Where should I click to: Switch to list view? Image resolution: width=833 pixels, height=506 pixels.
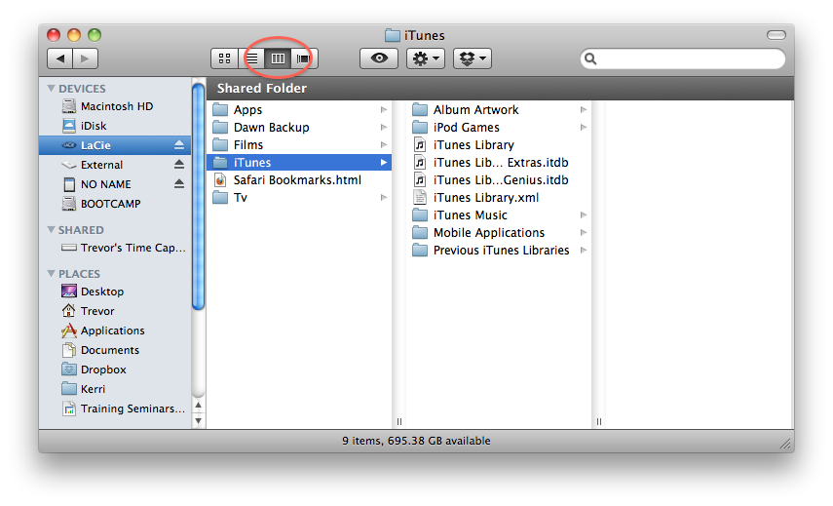coord(251,58)
